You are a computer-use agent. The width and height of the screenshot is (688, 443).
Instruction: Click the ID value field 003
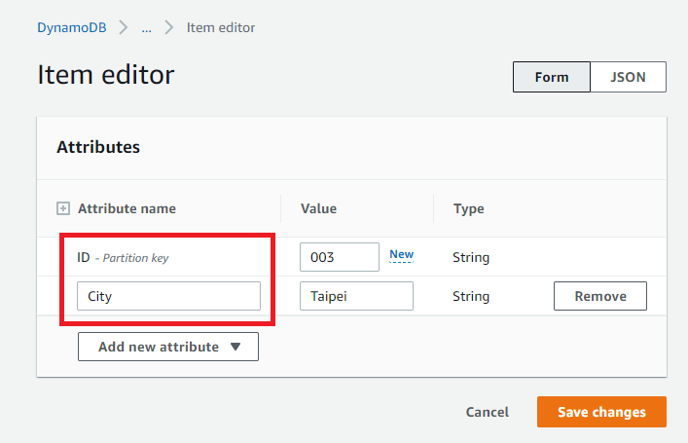coord(339,257)
